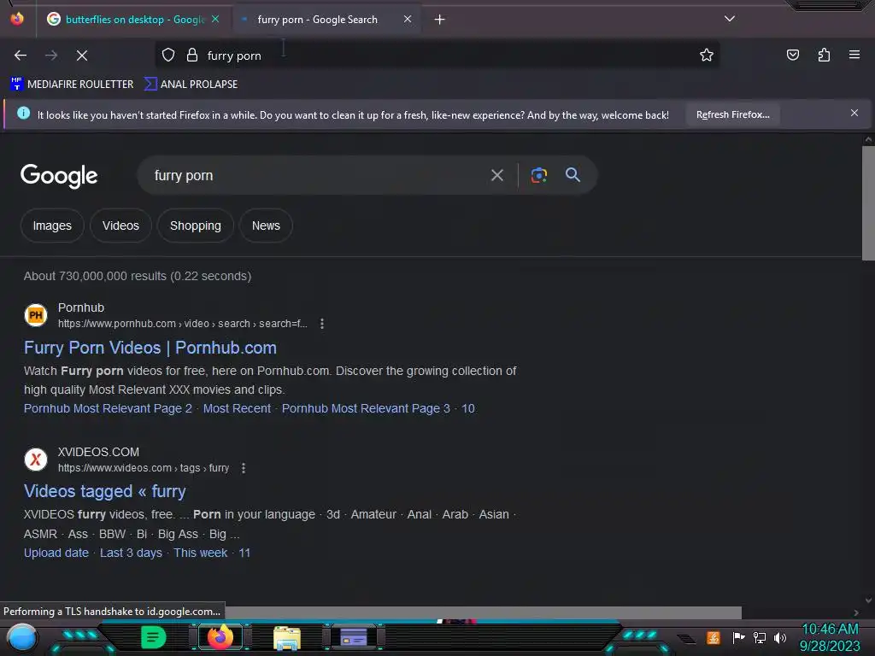Click the vertical scrollbar thumb
Image resolution: width=875 pixels, height=656 pixels.
pos(868,202)
